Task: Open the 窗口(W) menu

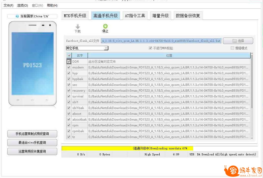Action: [37, 6]
